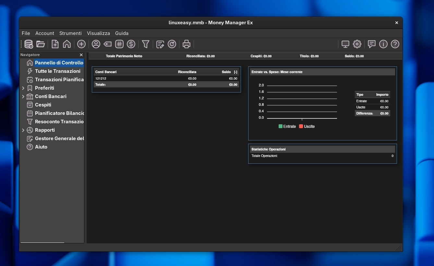434x266 pixels.
Task: Collapse Conti Bancari table with [-] toggle
Action: tap(235, 72)
